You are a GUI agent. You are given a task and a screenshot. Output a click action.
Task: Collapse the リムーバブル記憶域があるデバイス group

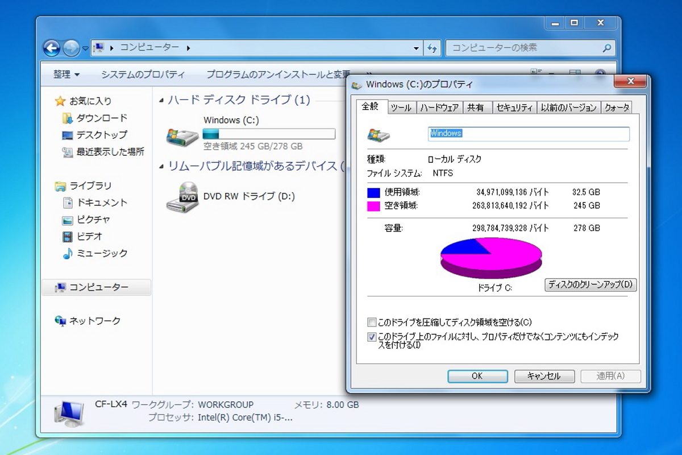(x=162, y=167)
